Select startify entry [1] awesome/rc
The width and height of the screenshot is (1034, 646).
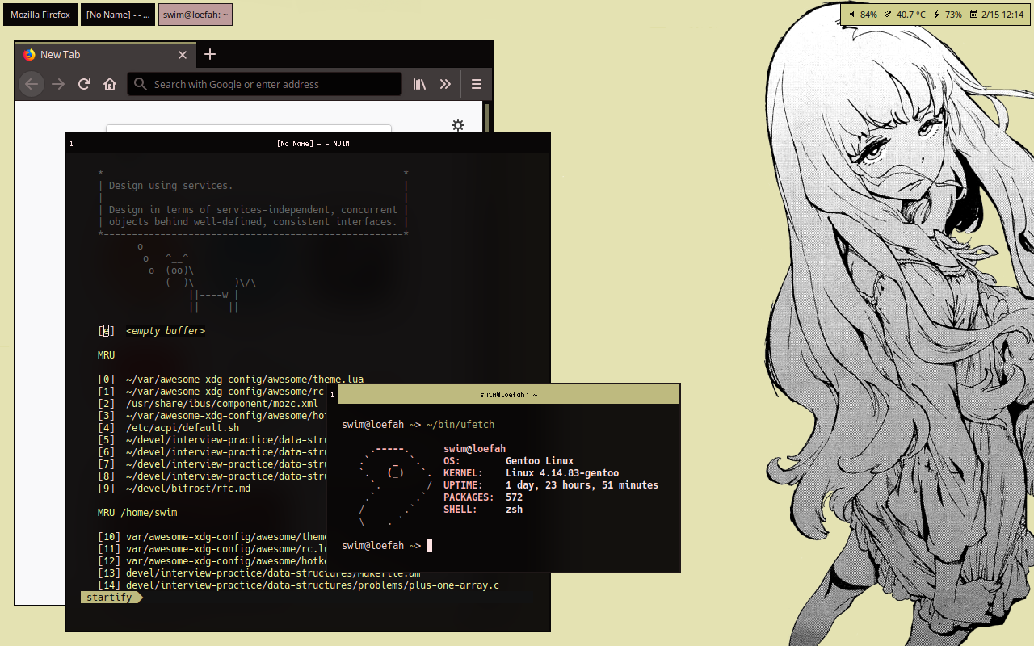(211, 392)
